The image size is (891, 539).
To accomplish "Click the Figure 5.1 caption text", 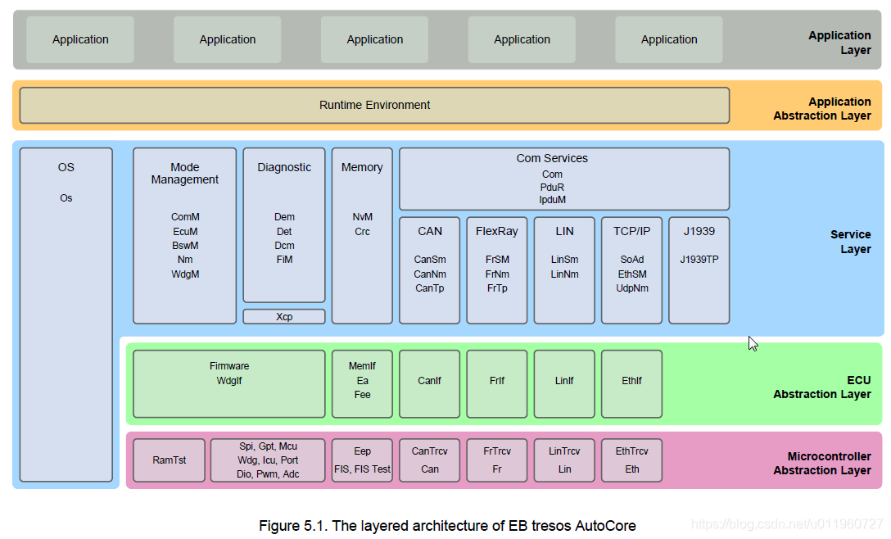I will click(447, 526).
